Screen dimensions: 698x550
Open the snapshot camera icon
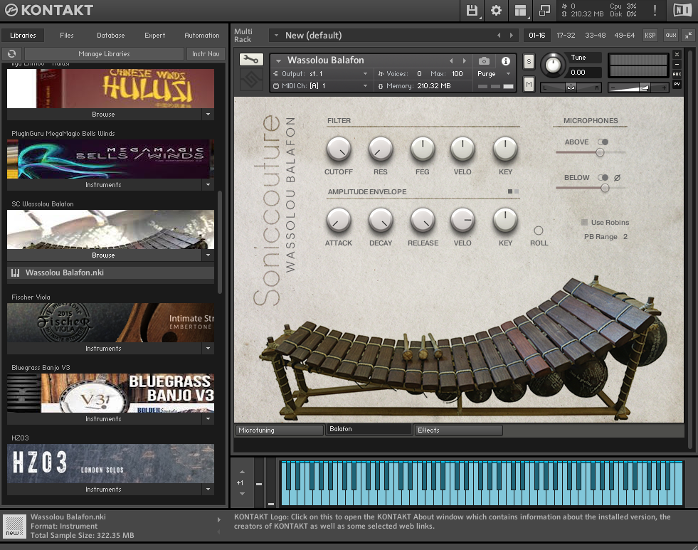(484, 61)
